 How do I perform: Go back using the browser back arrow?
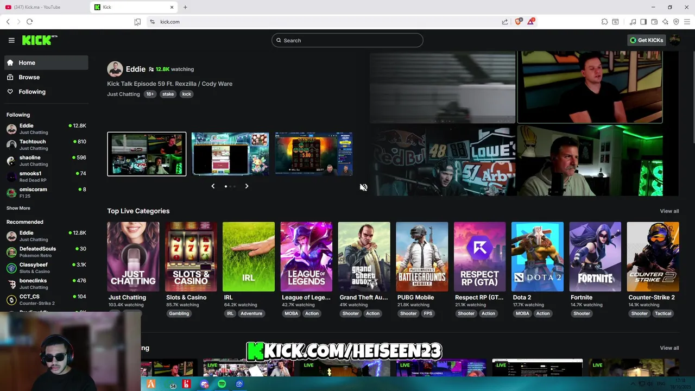pos(8,22)
